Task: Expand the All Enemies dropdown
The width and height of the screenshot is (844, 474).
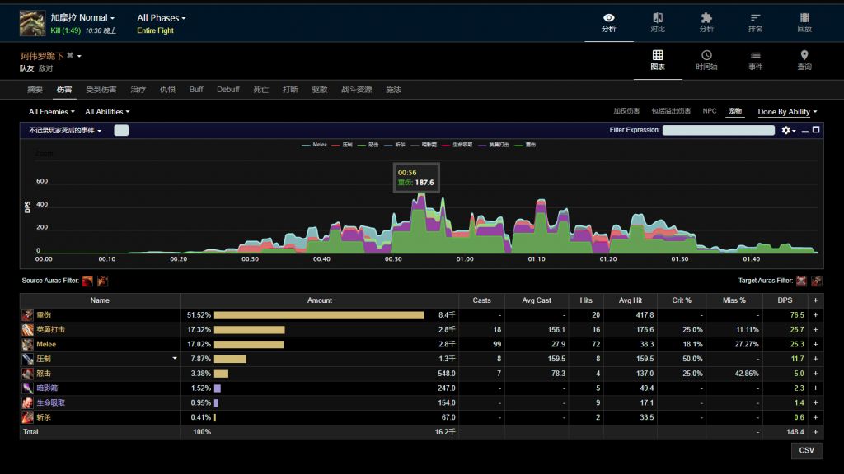Action: coord(51,112)
